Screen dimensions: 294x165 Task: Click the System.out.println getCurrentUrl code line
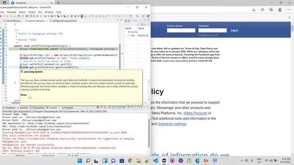pyautogui.click(x=49, y=67)
